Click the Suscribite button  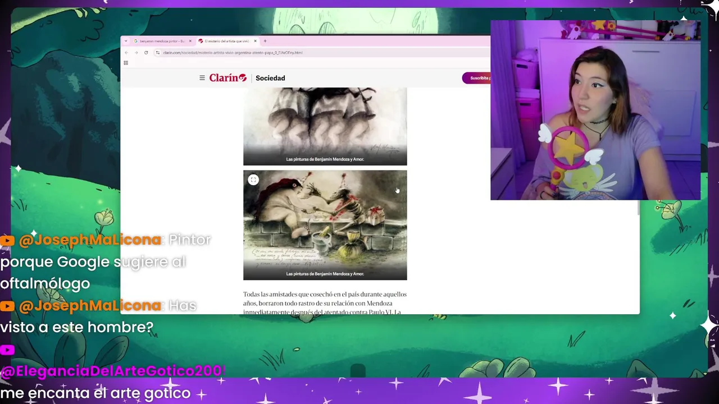pos(476,78)
